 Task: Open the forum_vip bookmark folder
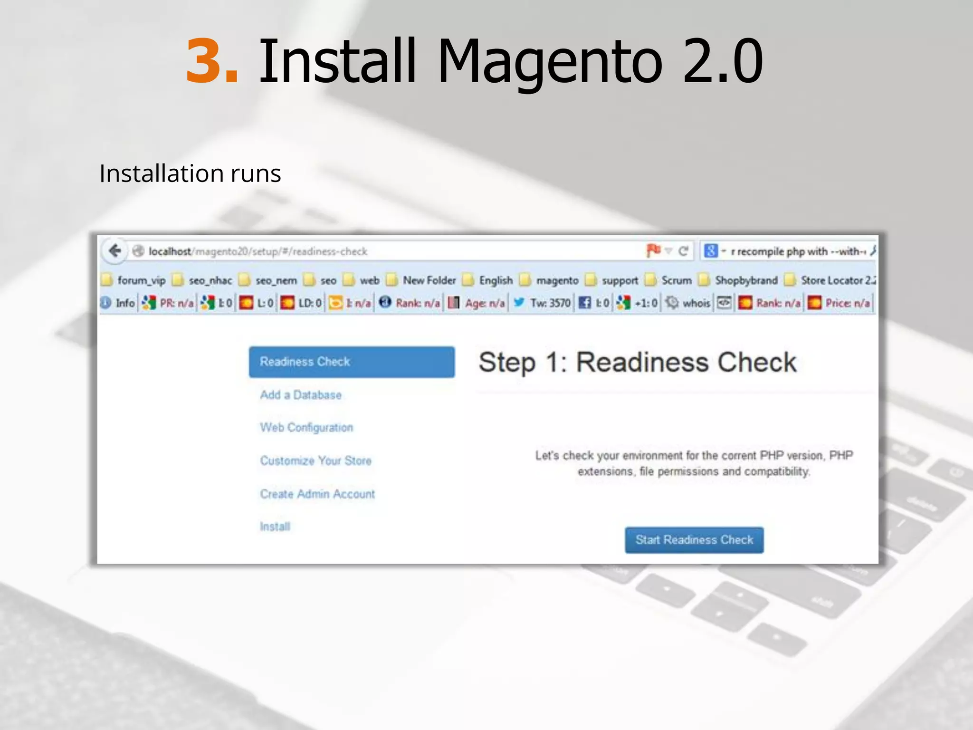pyautogui.click(x=134, y=280)
